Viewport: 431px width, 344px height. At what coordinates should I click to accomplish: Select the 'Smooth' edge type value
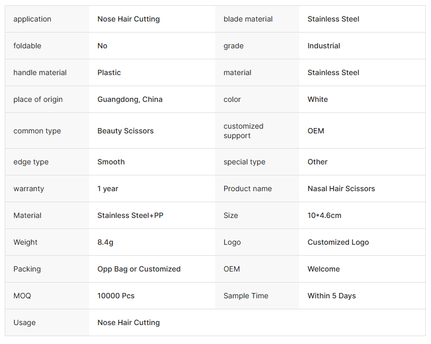[111, 162]
